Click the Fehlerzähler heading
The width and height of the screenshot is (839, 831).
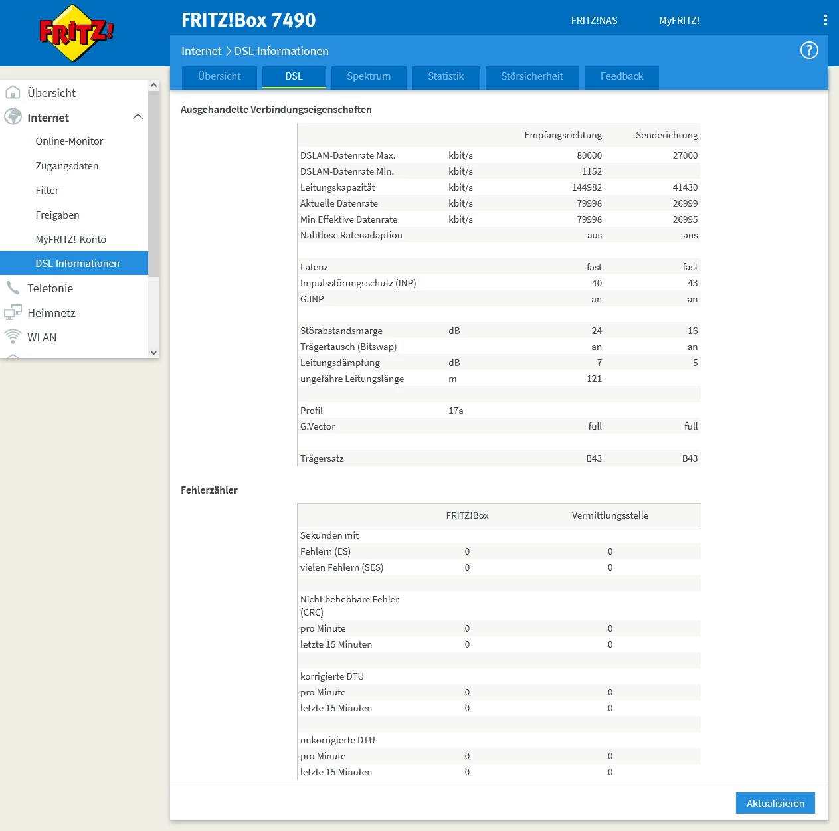(x=209, y=490)
